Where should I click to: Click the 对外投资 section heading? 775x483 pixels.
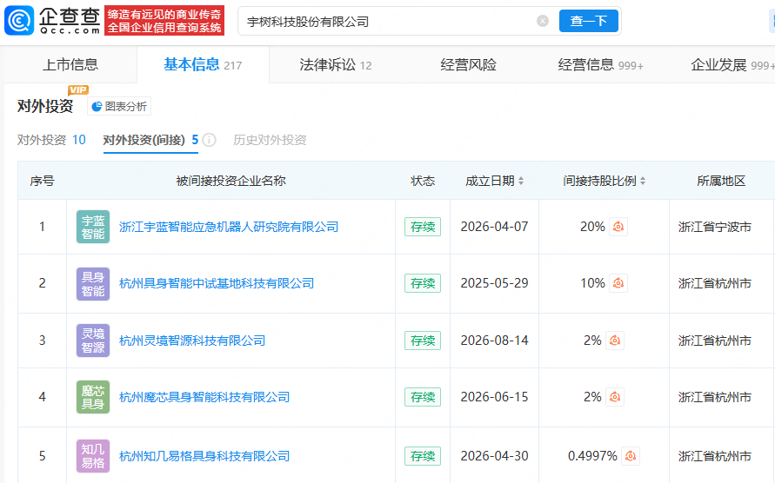pos(45,106)
